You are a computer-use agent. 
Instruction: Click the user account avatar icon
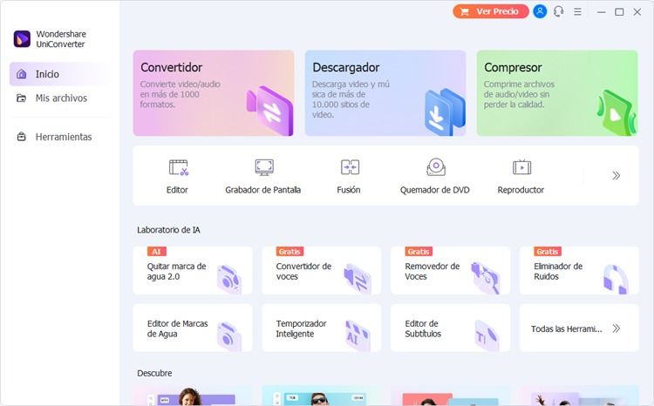coord(540,11)
